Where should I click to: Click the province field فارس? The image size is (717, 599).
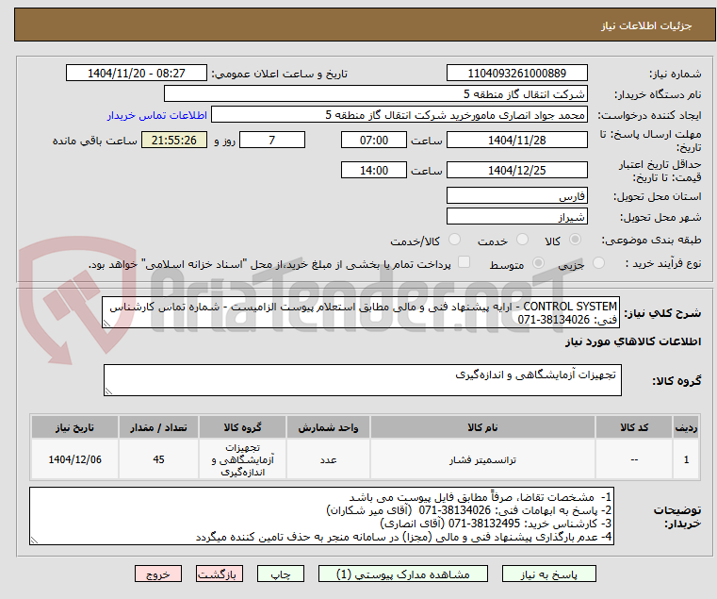[x=516, y=196]
